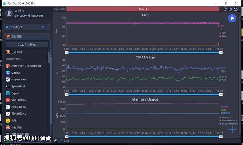
Task: Open the SceneTab tab
Action: click(59, 9)
